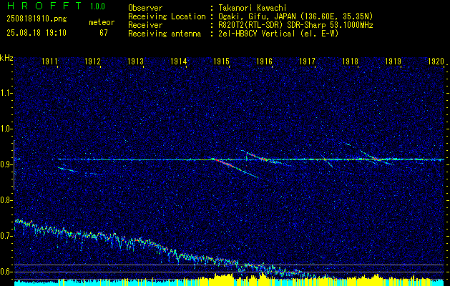Viewport: 450px width, 286px height.
Task: Click the 1915 time marker
Action: [222, 61]
